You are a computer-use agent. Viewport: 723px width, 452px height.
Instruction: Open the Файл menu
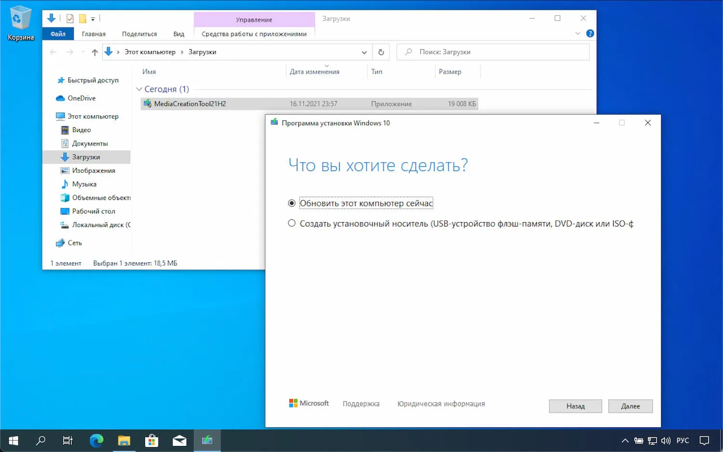click(58, 34)
